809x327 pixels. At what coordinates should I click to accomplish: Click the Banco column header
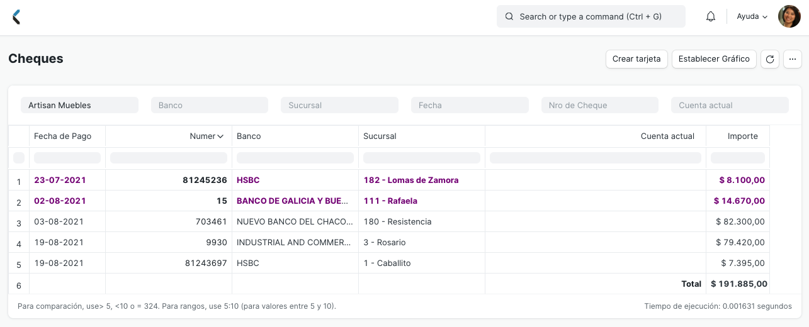[x=295, y=136]
